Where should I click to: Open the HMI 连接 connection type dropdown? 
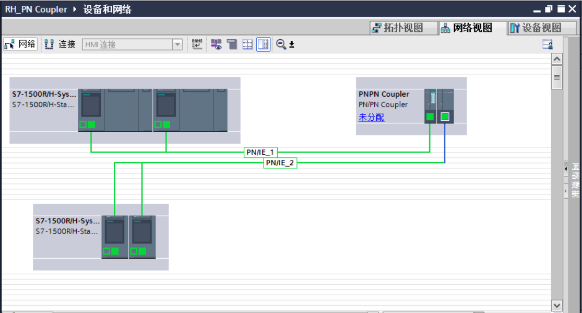[x=177, y=44]
